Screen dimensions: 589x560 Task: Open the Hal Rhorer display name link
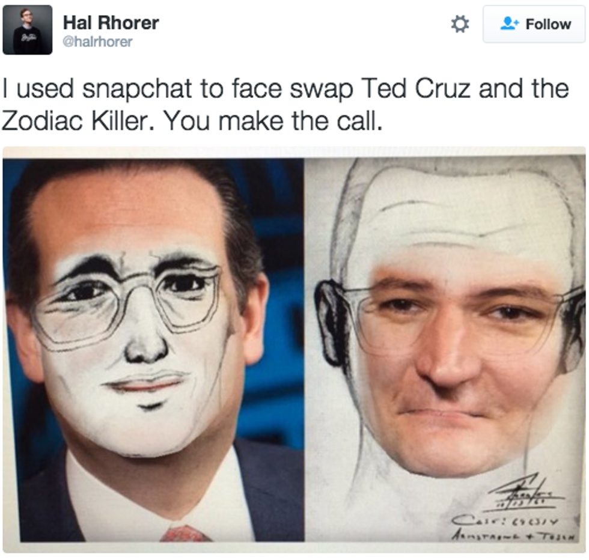[111, 23]
